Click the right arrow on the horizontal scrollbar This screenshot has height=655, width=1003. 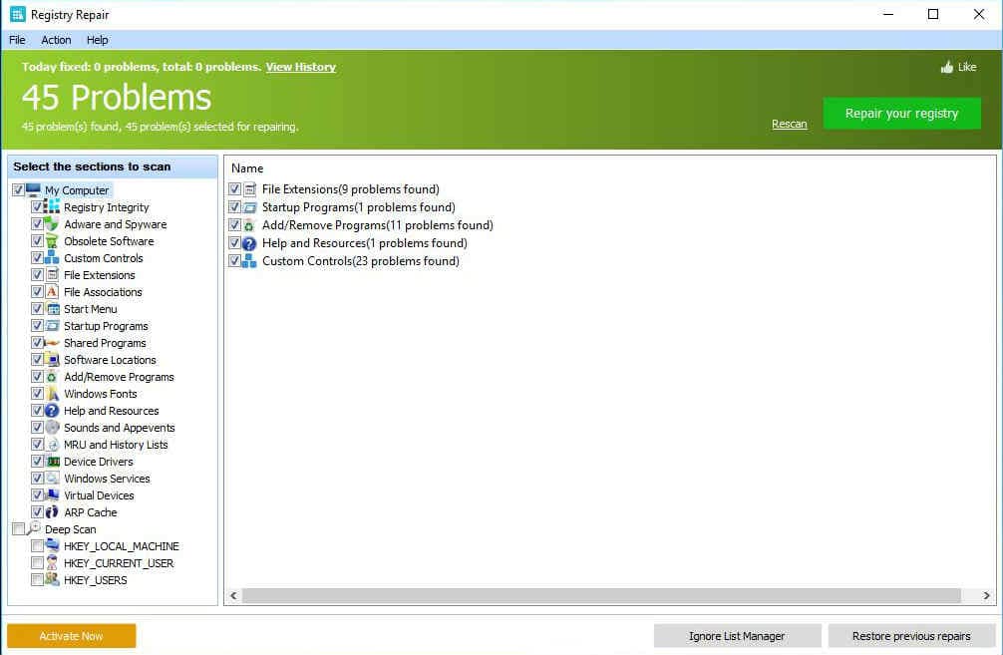(x=986, y=595)
